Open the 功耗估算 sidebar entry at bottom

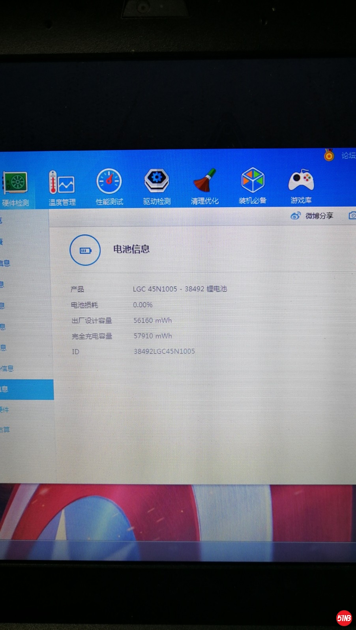(6, 430)
